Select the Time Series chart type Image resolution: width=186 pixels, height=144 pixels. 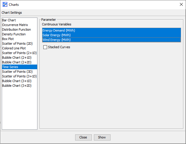(10, 67)
